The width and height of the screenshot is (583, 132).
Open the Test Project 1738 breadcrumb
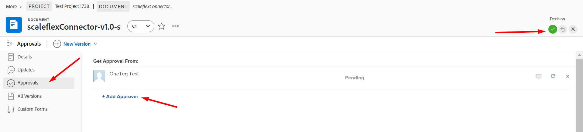72,6
